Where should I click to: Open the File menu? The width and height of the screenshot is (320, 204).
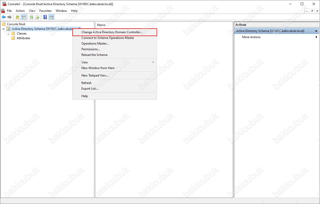pos(9,11)
